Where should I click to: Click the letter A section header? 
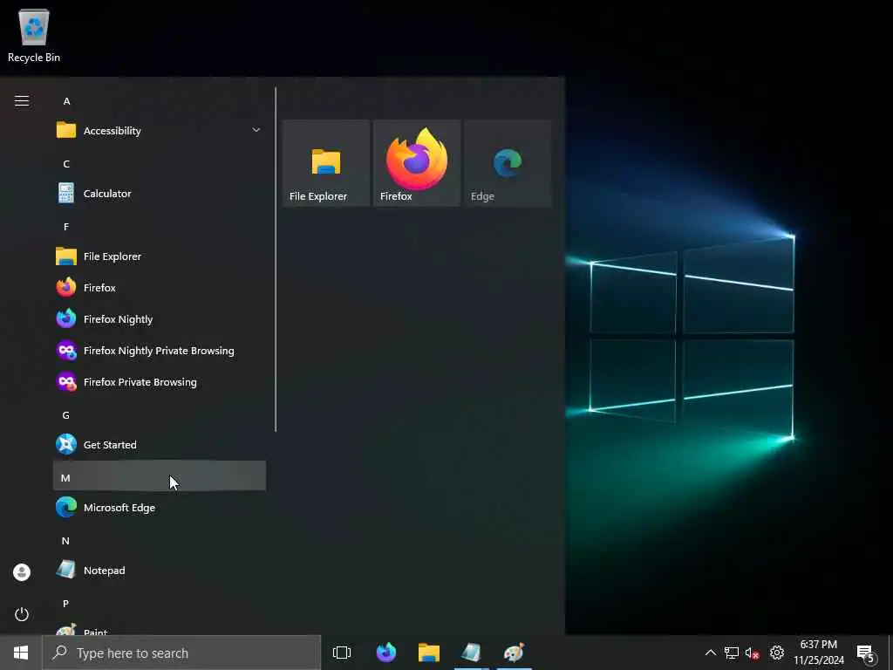point(66,101)
